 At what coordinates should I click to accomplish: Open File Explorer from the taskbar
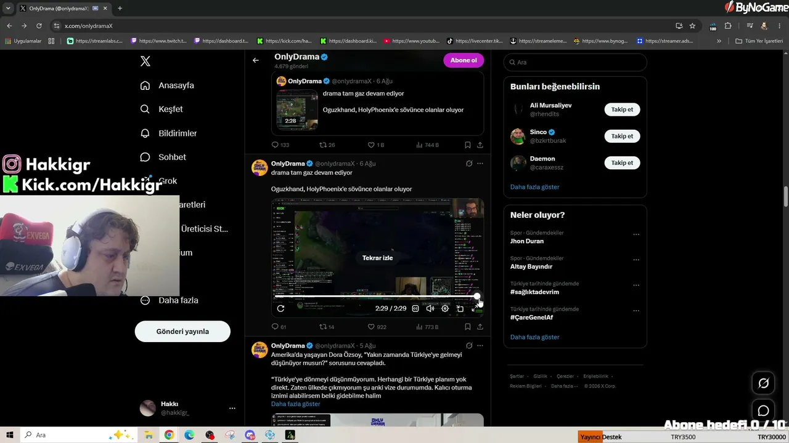(x=149, y=435)
